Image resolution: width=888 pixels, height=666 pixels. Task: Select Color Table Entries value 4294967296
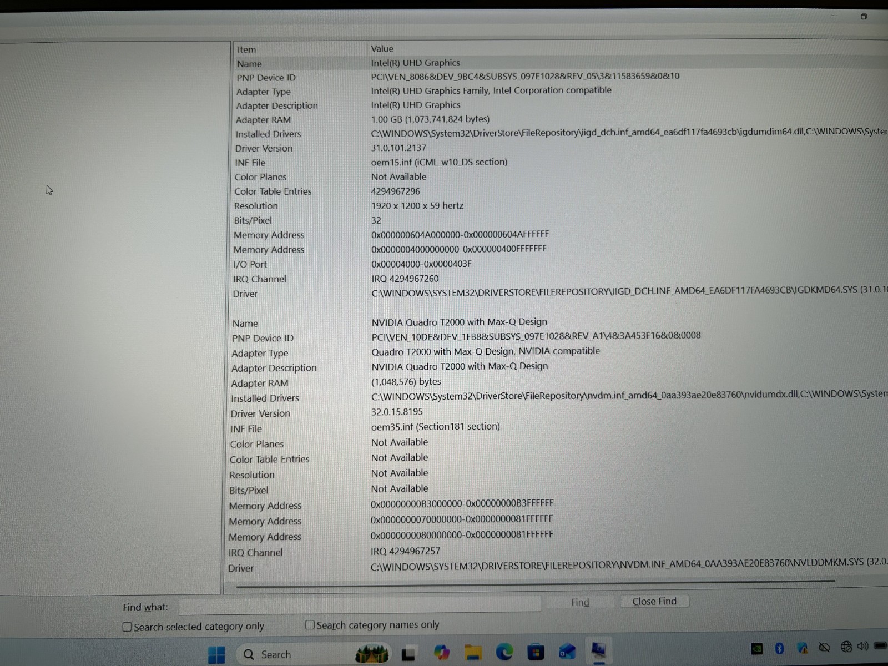coord(395,191)
